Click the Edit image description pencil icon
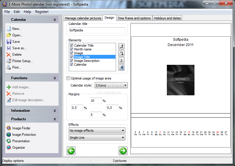 pyautogui.click(x=9, y=100)
